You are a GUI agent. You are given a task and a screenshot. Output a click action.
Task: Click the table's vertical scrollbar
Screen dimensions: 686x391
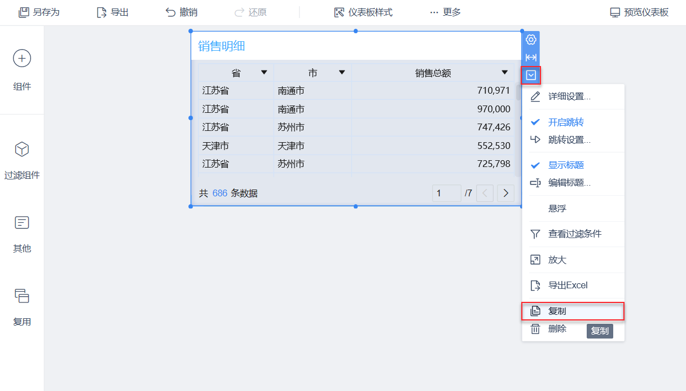(518, 92)
